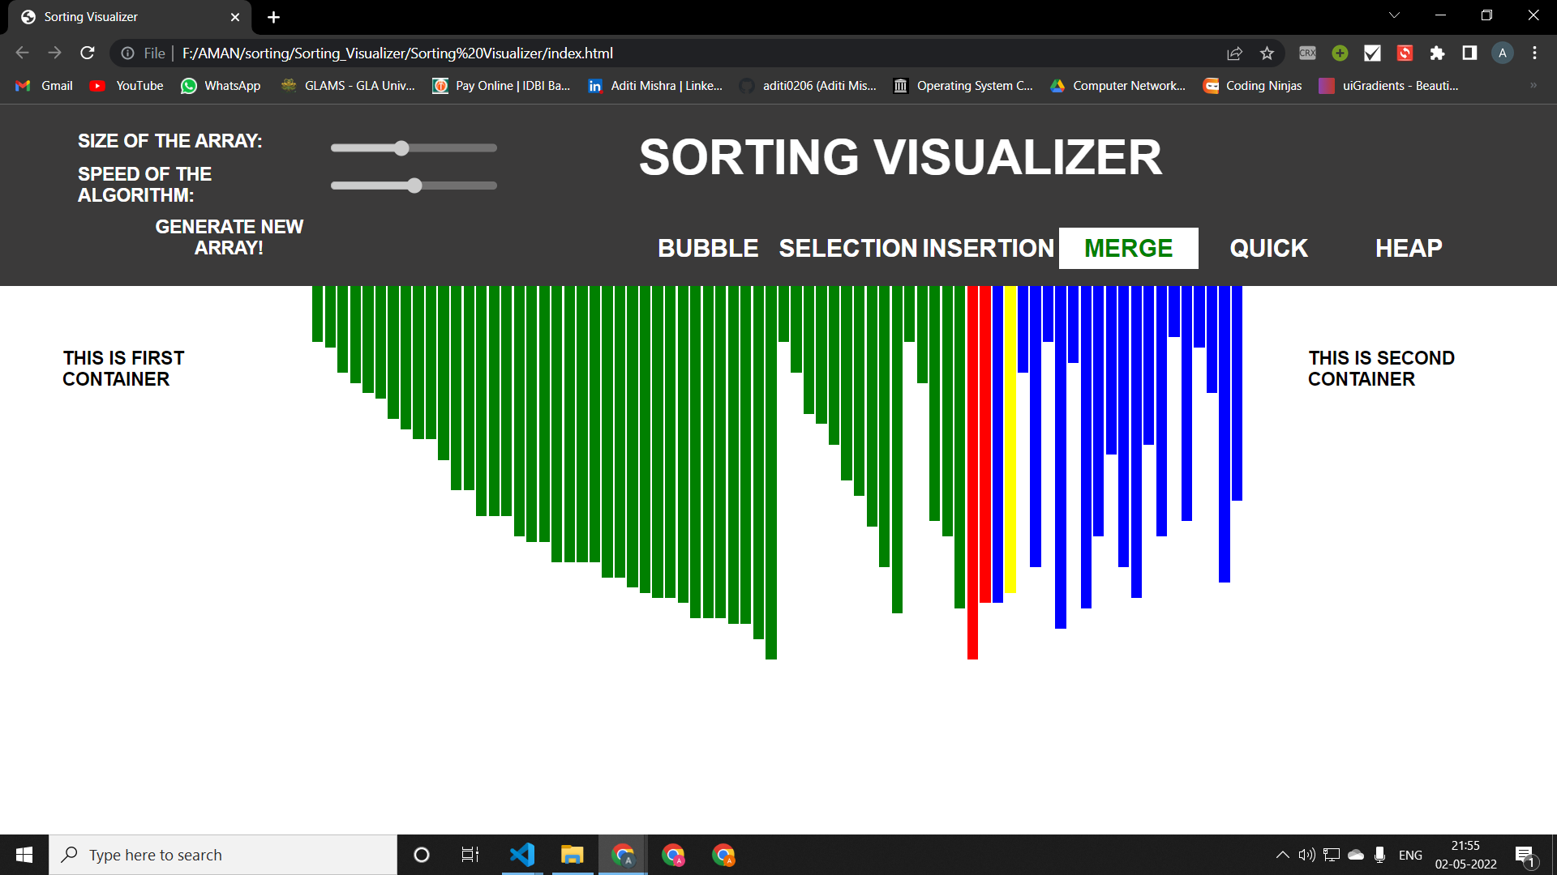Expand the bookmarks overflow chevron
This screenshot has width=1557, height=875.
point(1533,85)
